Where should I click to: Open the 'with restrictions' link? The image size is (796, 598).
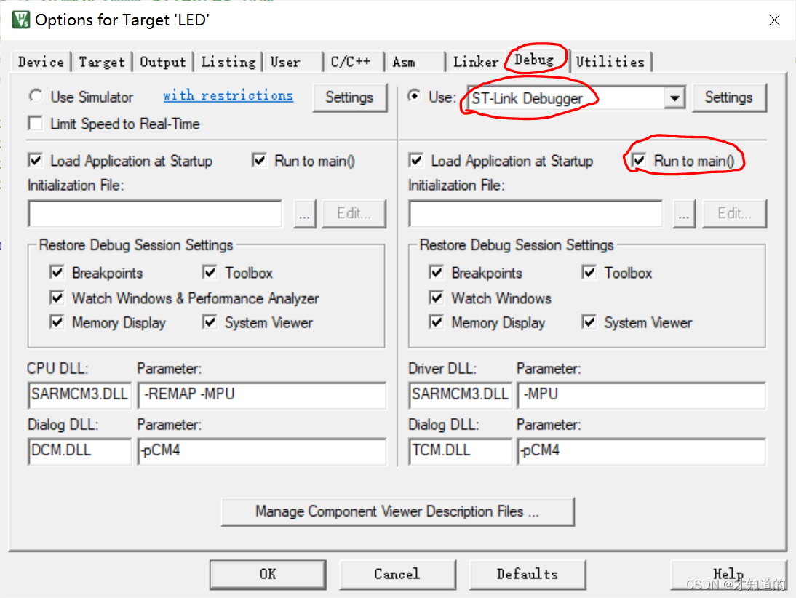pyautogui.click(x=228, y=95)
